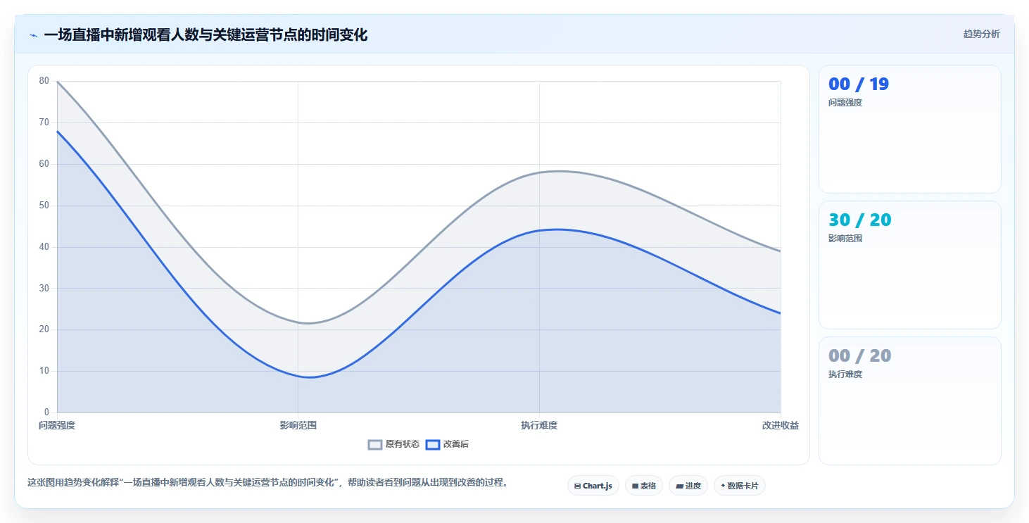
Task: Click the gray line peak above 执行难度
Action: [x=557, y=171]
